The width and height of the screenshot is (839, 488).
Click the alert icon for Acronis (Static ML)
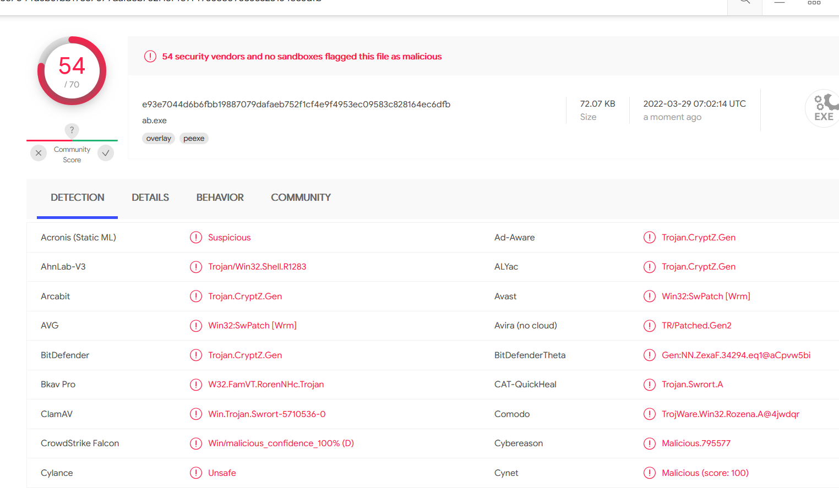pos(196,237)
